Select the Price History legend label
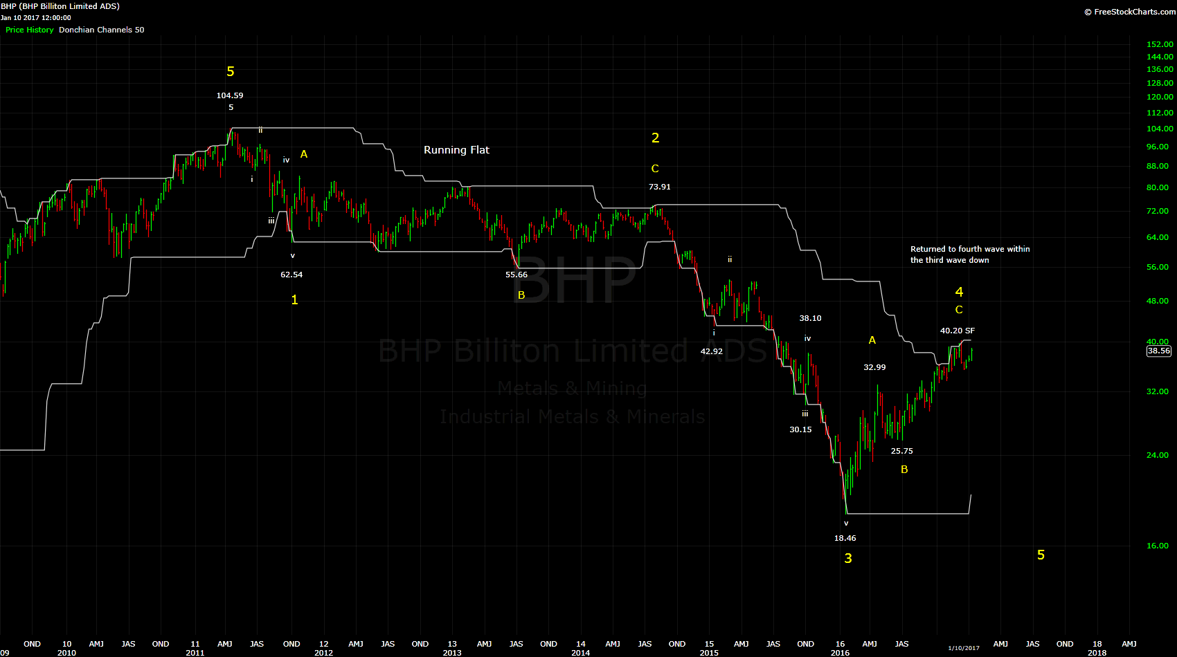Image resolution: width=1177 pixels, height=657 pixels. coord(30,30)
